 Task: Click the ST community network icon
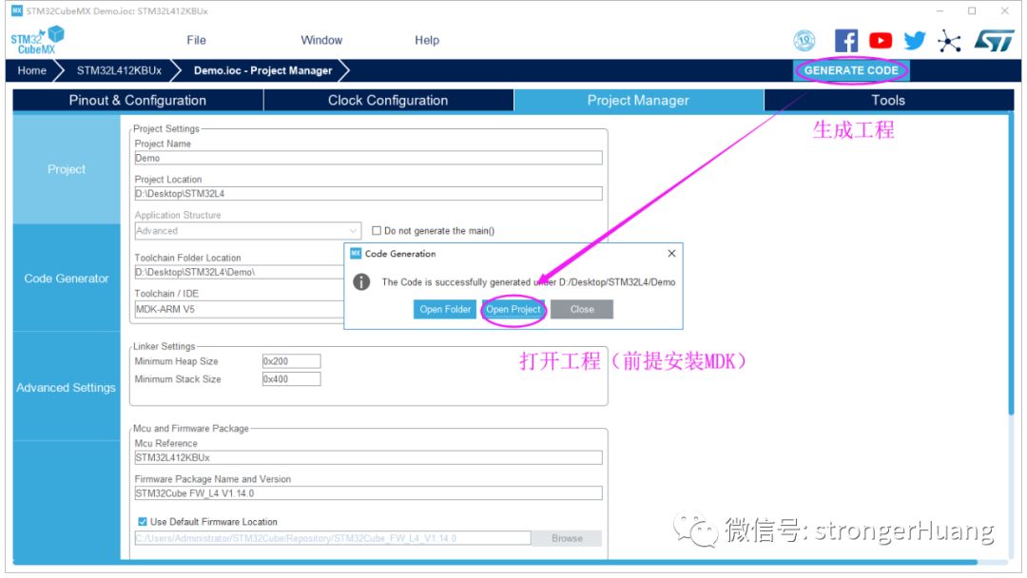[x=949, y=41]
